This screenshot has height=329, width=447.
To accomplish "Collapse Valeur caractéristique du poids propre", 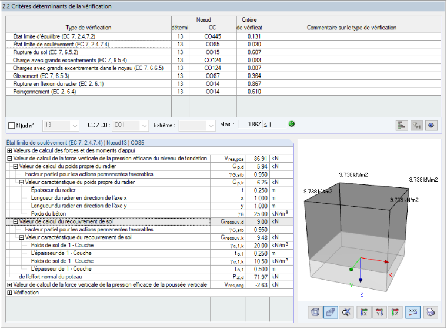I will point(21,182).
